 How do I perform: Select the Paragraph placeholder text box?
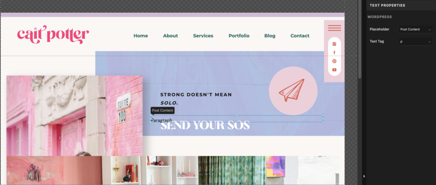click(237, 119)
